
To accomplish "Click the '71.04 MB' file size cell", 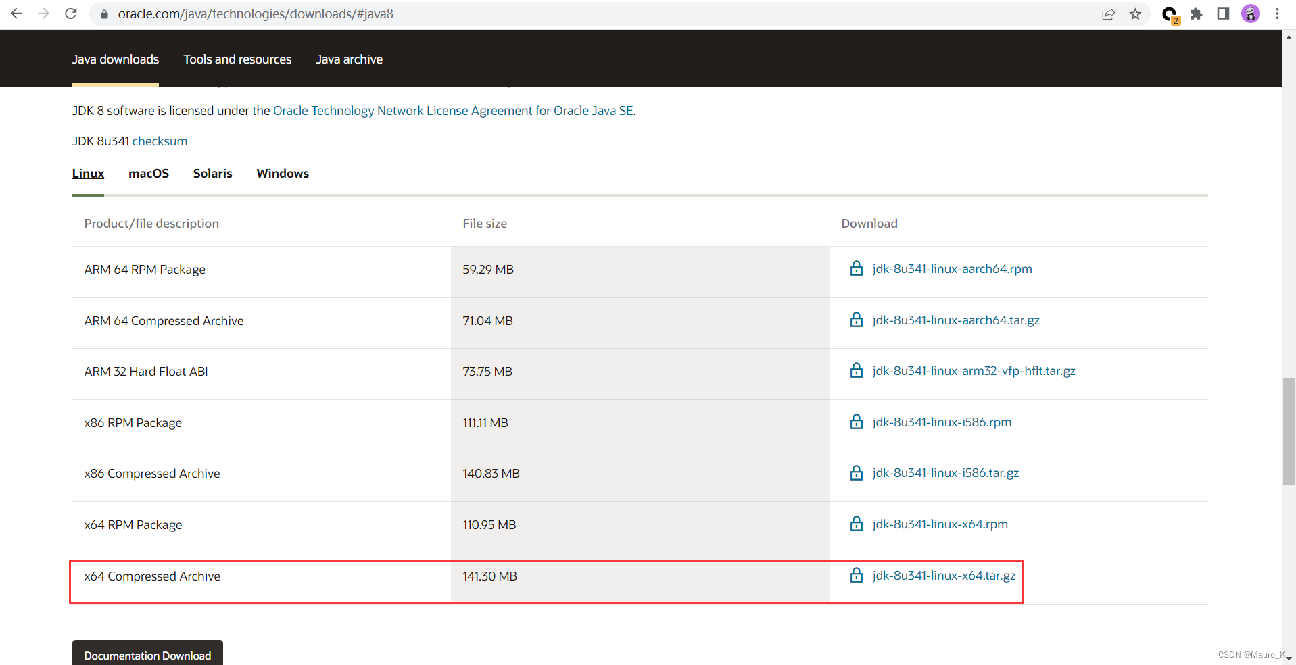I will (x=640, y=323).
